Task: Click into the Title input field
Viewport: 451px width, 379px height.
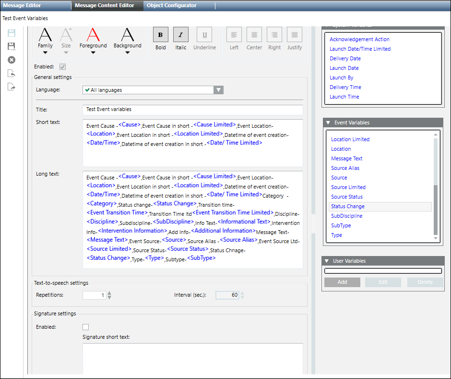Action: click(x=192, y=110)
